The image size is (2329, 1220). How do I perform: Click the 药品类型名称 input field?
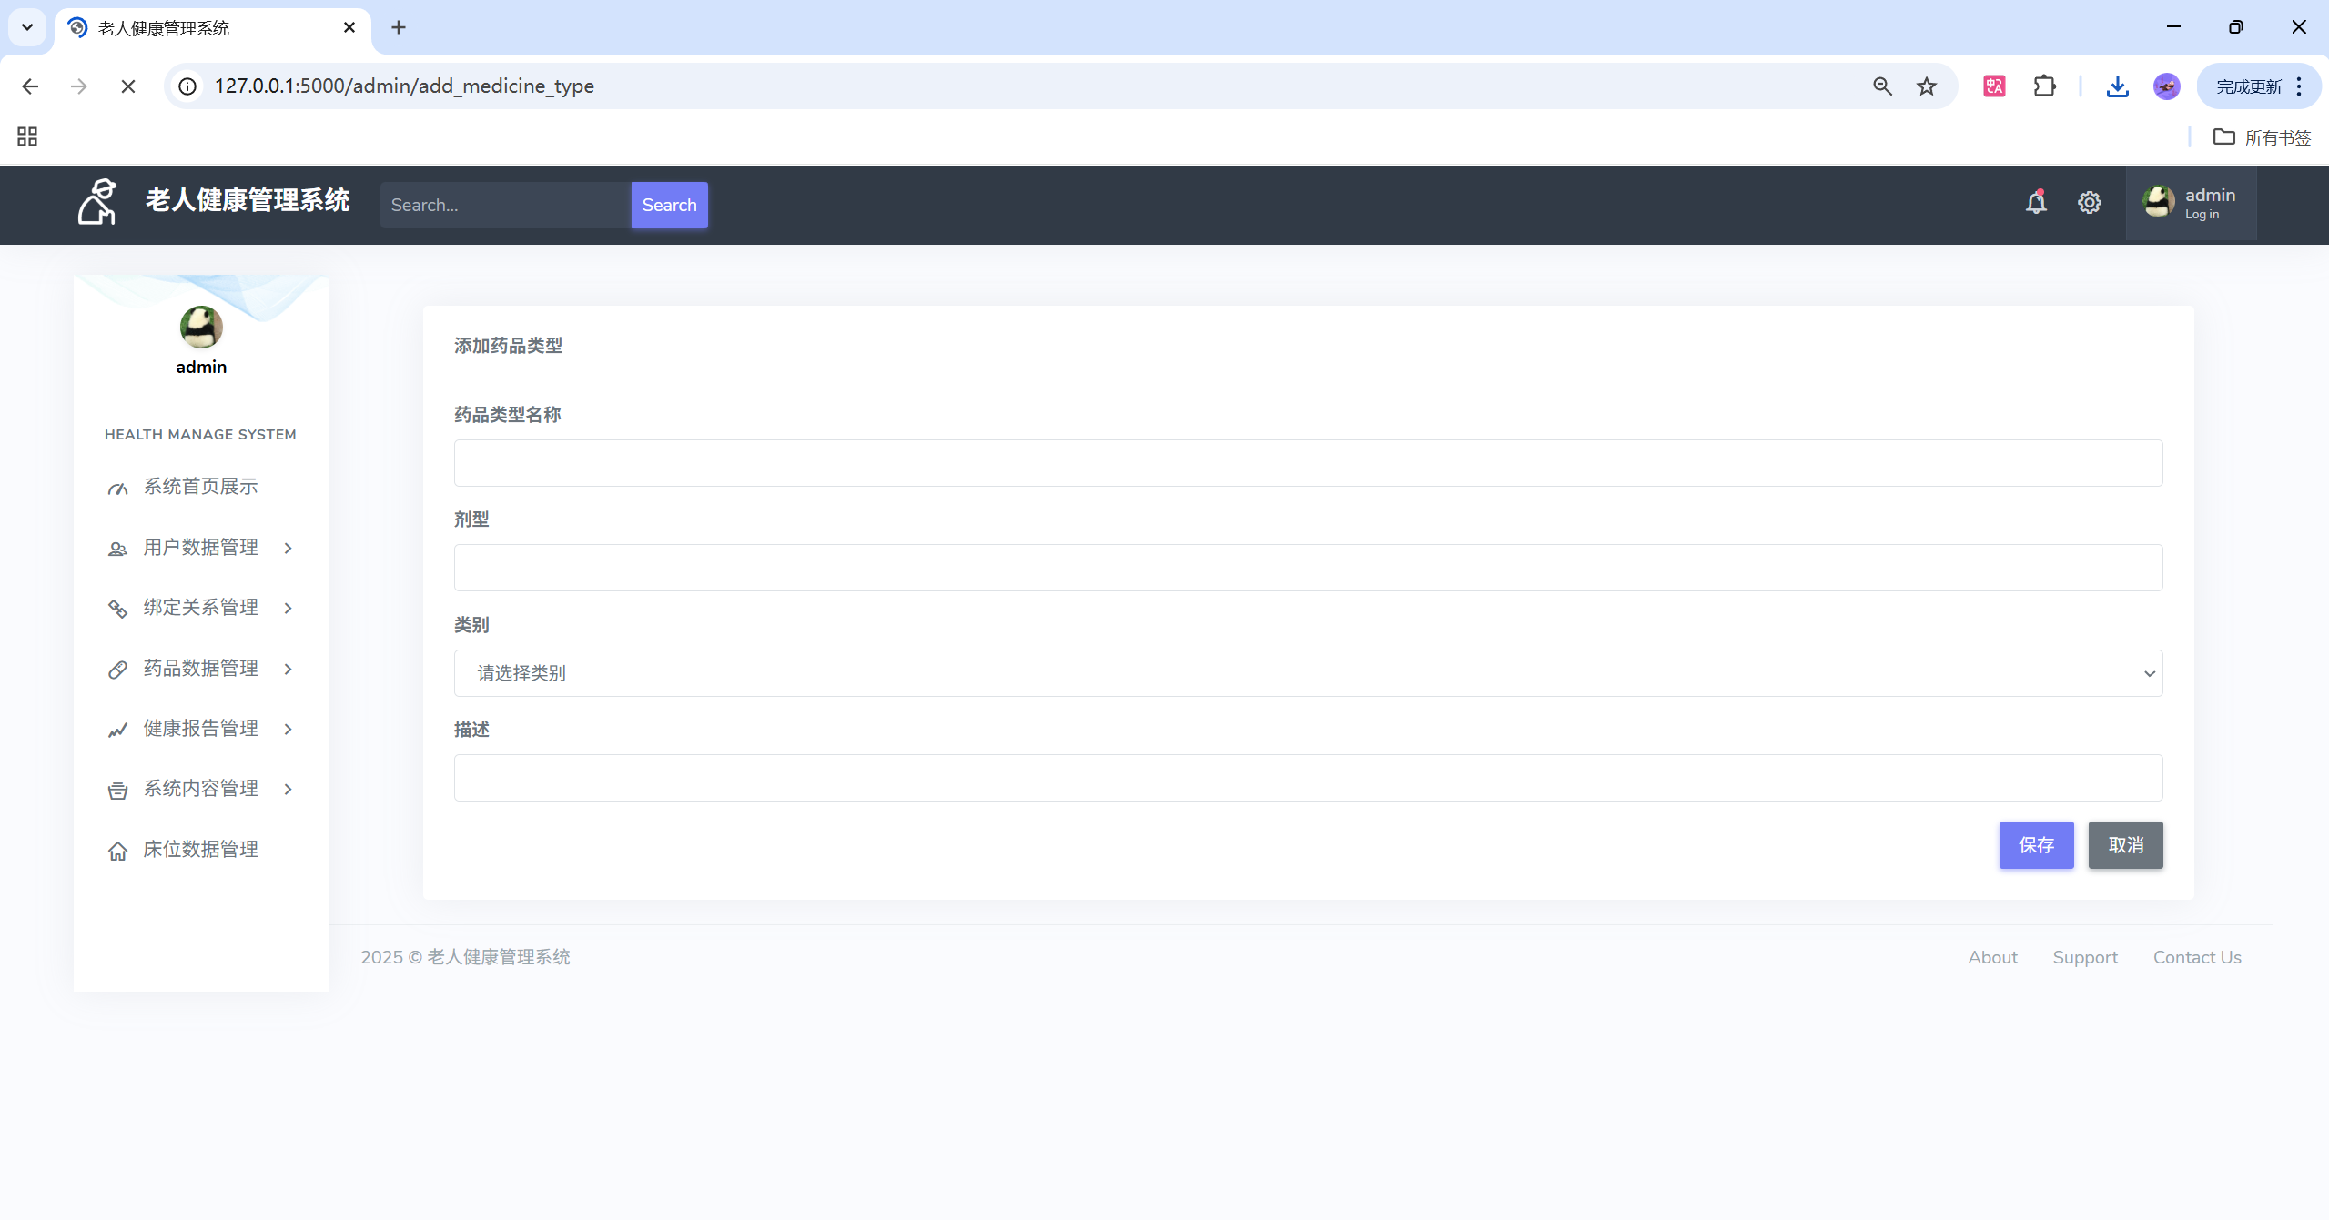click(x=1308, y=463)
